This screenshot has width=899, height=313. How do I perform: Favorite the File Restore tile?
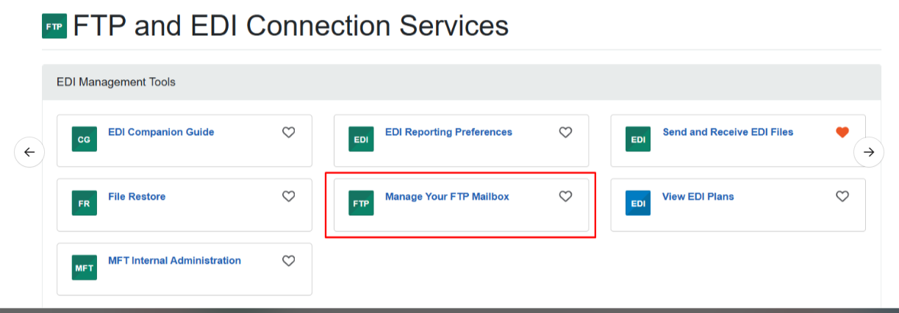[289, 196]
